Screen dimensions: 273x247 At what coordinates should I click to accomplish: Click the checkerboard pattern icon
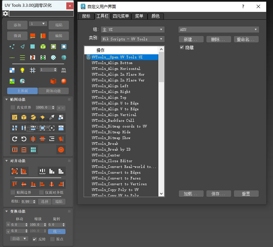12,70
